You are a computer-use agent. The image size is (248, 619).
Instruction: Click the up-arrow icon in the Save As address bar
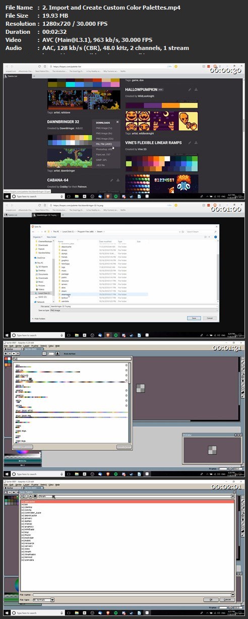(44, 231)
